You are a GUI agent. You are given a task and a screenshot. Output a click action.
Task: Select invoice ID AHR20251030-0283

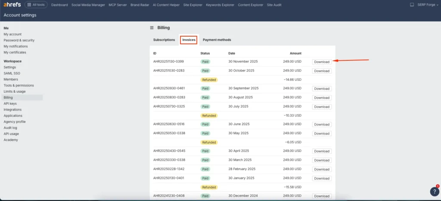pyautogui.click(x=169, y=70)
